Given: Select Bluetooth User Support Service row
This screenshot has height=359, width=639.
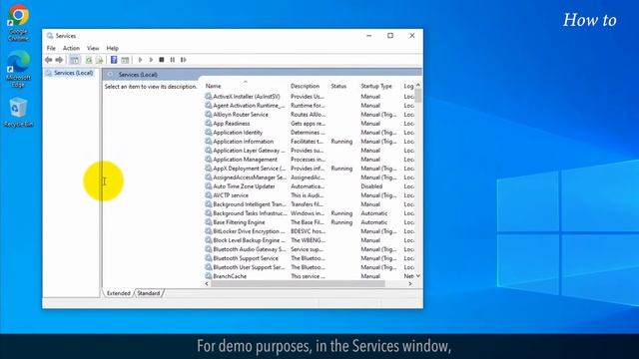Looking at the screenshot, I should click(x=310, y=267).
